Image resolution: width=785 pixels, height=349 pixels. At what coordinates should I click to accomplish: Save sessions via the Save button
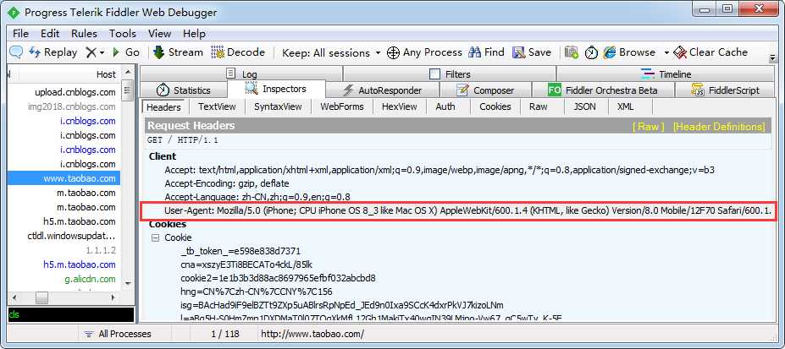click(532, 52)
